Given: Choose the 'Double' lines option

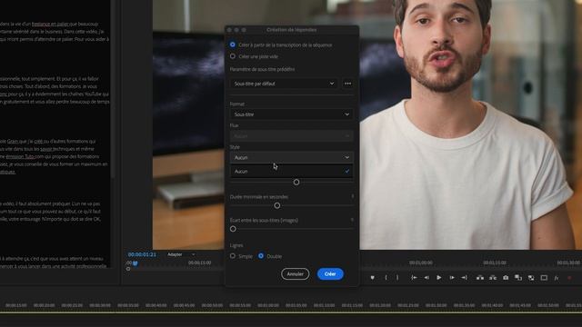Looking at the screenshot, I should [261, 256].
